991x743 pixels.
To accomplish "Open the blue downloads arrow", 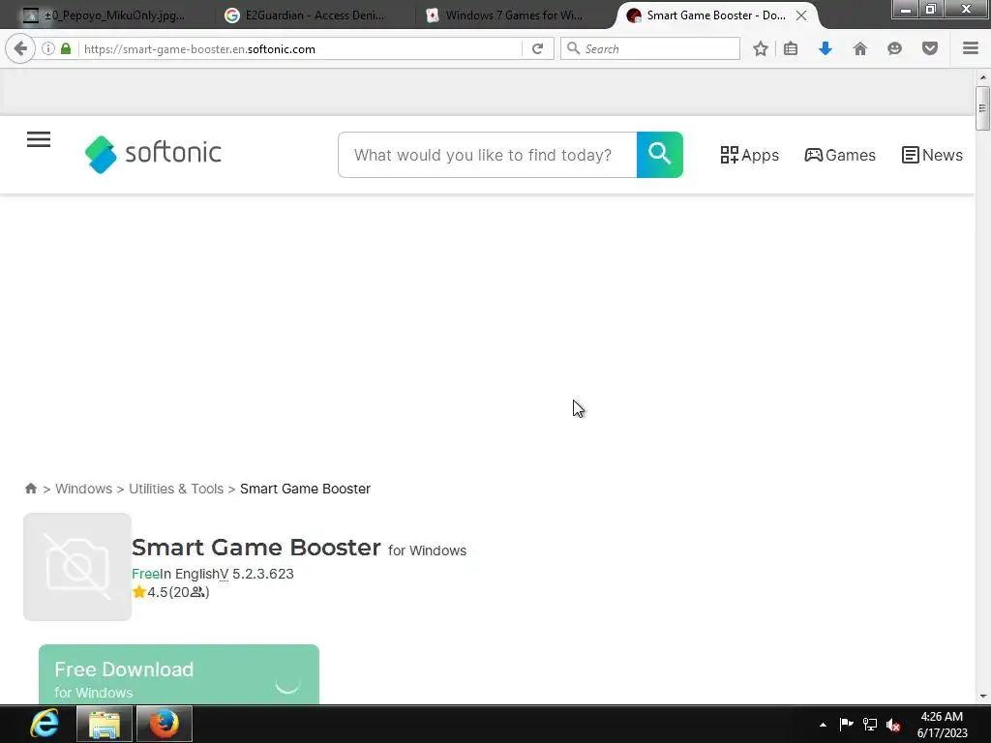I will point(826,48).
